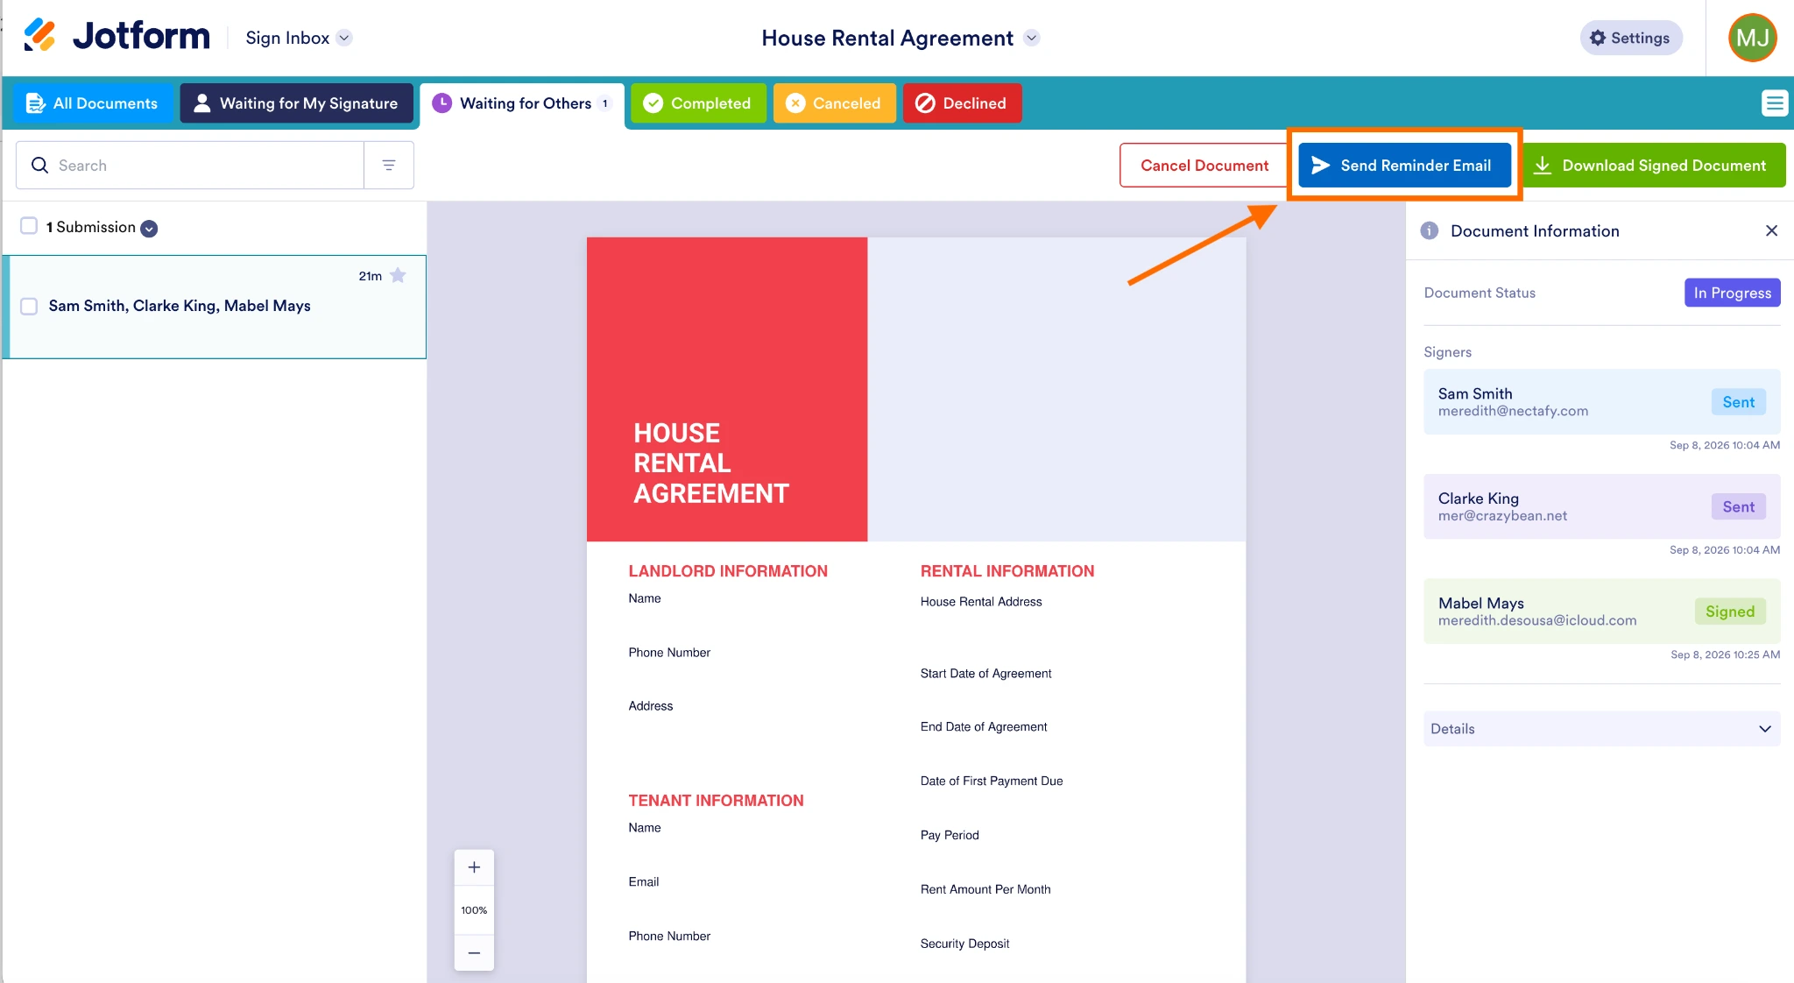Click the Waiting for Others count badge
This screenshot has width=1794, height=983.
604,103
